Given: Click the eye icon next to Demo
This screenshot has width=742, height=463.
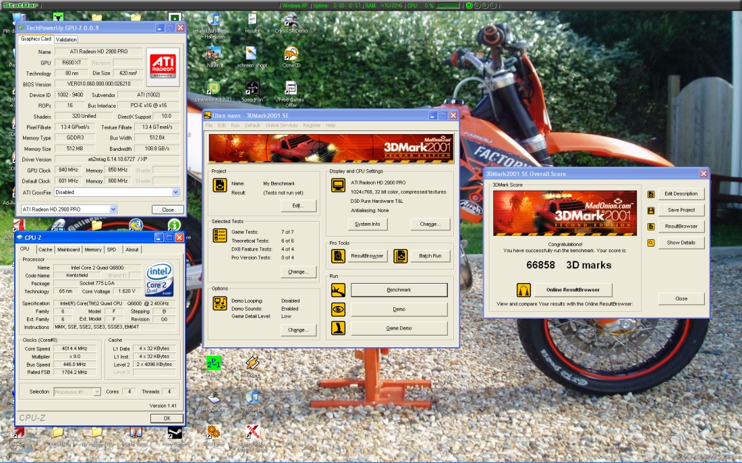Looking at the screenshot, I should click(x=338, y=309).
